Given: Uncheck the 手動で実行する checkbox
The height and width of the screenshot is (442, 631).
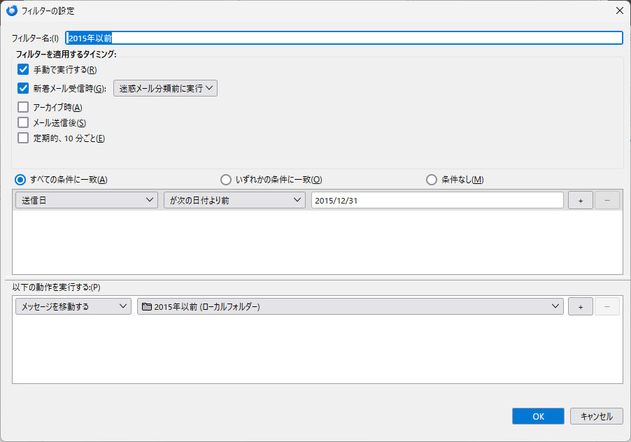Looking at the screenshot, I should tap(23, 69).
